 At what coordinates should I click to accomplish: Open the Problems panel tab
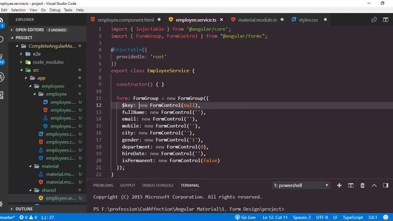tap(103, 185)
